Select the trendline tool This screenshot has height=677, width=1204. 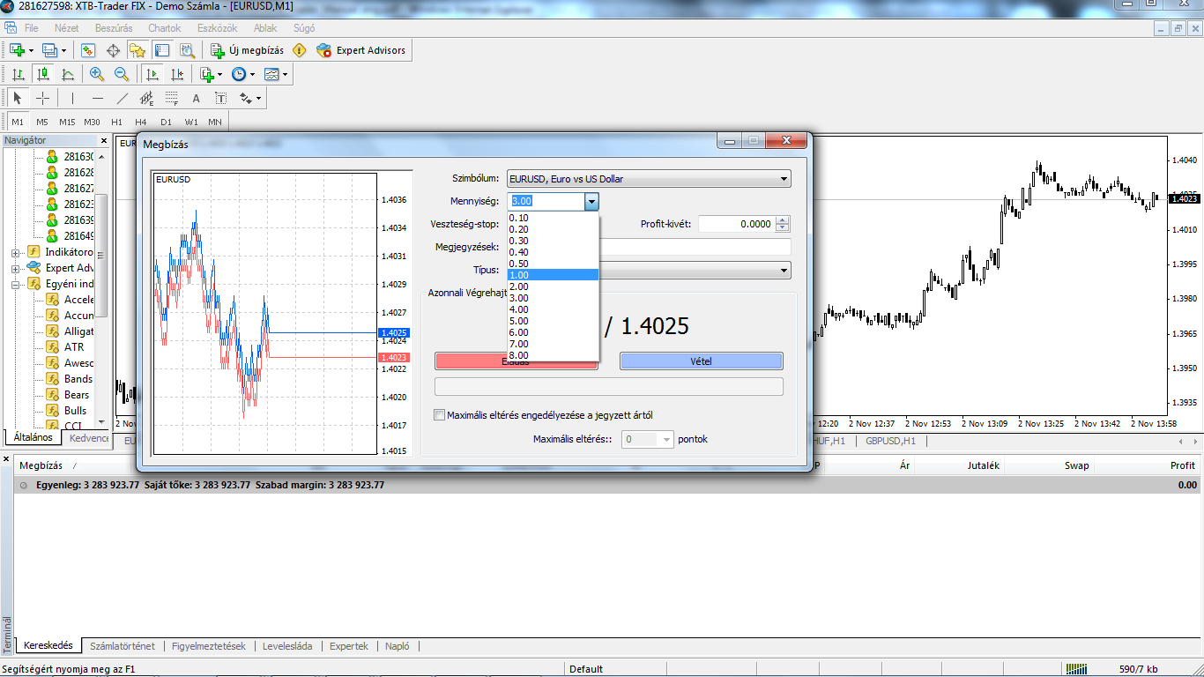pos(123,98)
